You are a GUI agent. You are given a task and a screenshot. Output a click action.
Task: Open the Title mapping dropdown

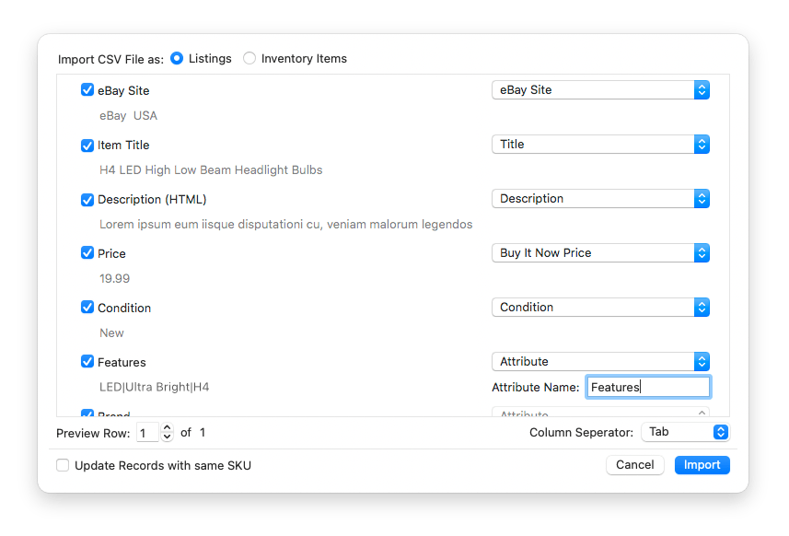click(600, 145)
